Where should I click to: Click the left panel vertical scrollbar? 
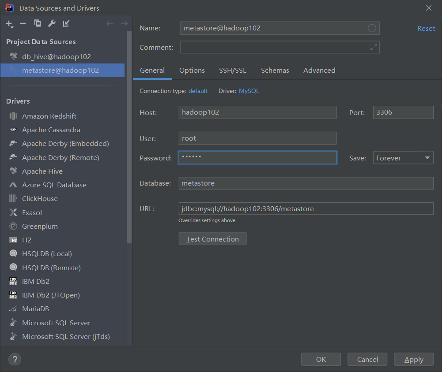click(129, 137)
